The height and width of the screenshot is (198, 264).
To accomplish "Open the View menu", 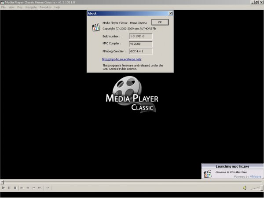I will point(11,7).
